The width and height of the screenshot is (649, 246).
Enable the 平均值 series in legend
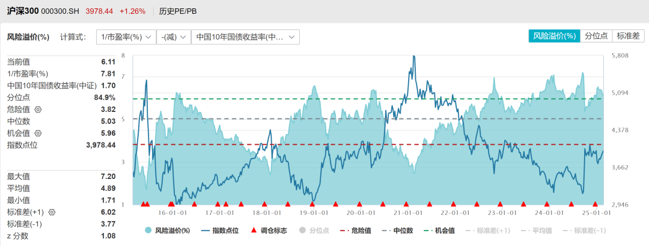coord(533,230)
